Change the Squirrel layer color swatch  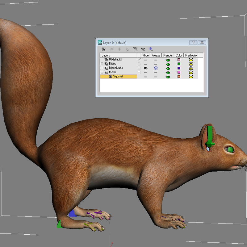click(x=178, y=77)
